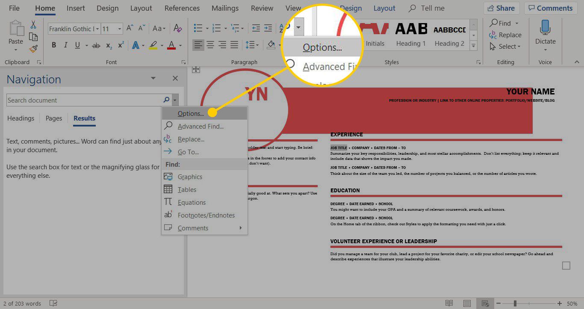Screen dimensions: 584x309
Task: Open the font size dropdown
Action: [x=120, y=29]
